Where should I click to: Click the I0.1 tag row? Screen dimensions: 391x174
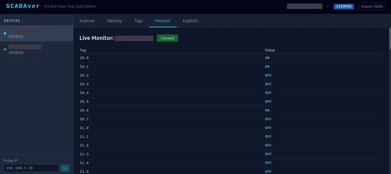click(231, 67)
